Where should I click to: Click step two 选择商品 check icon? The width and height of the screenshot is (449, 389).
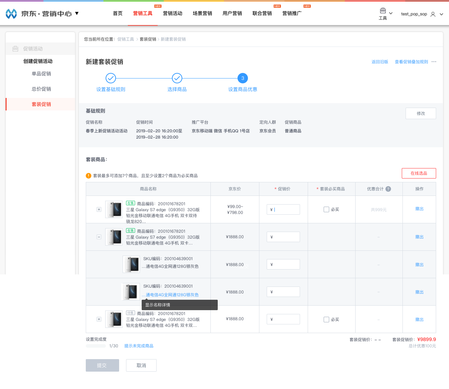pyautogui.click(x=177, y=78)
